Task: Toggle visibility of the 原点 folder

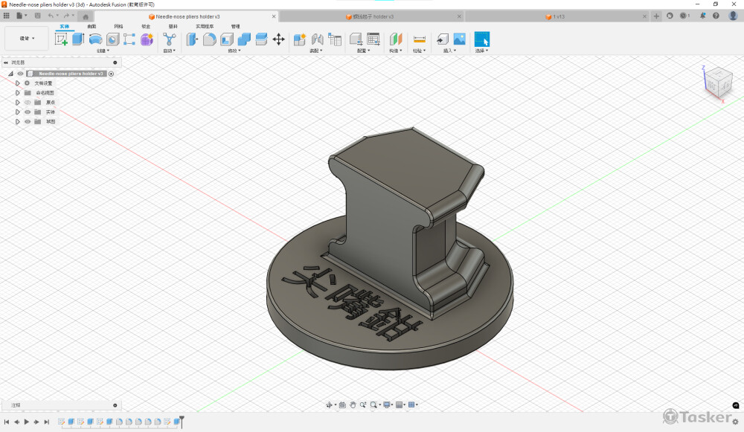Action: (28, 103)
